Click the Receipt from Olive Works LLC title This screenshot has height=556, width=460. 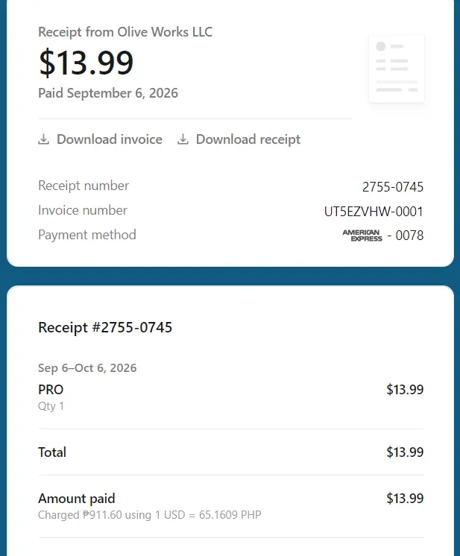point(125,32)
